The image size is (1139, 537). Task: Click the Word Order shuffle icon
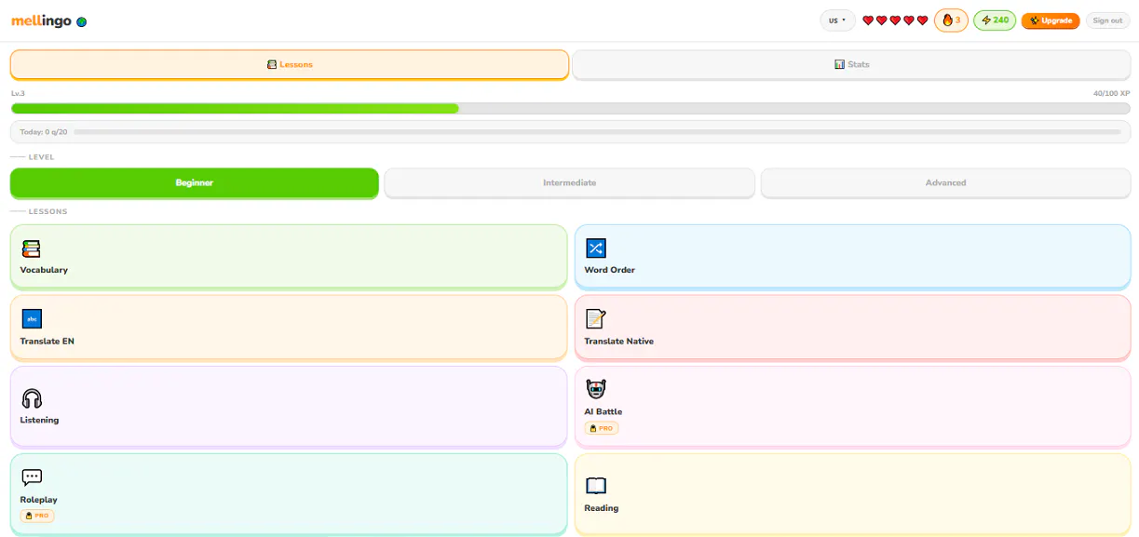[x=596, y=248]
